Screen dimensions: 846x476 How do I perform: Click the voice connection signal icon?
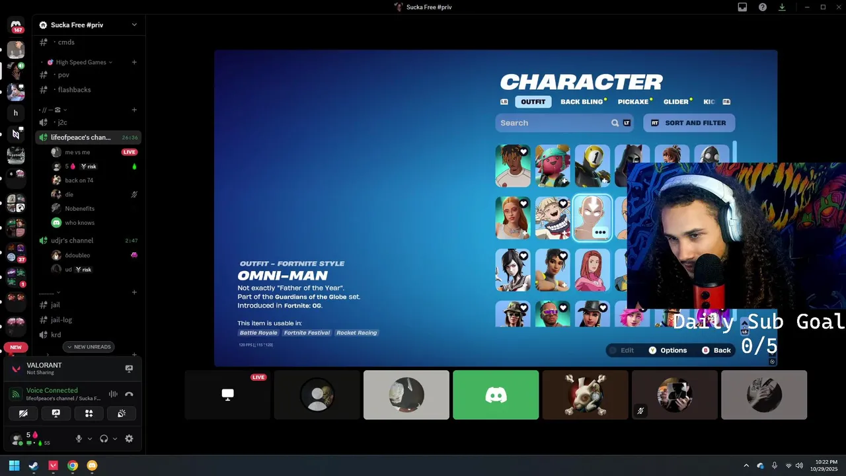(16, 395)
